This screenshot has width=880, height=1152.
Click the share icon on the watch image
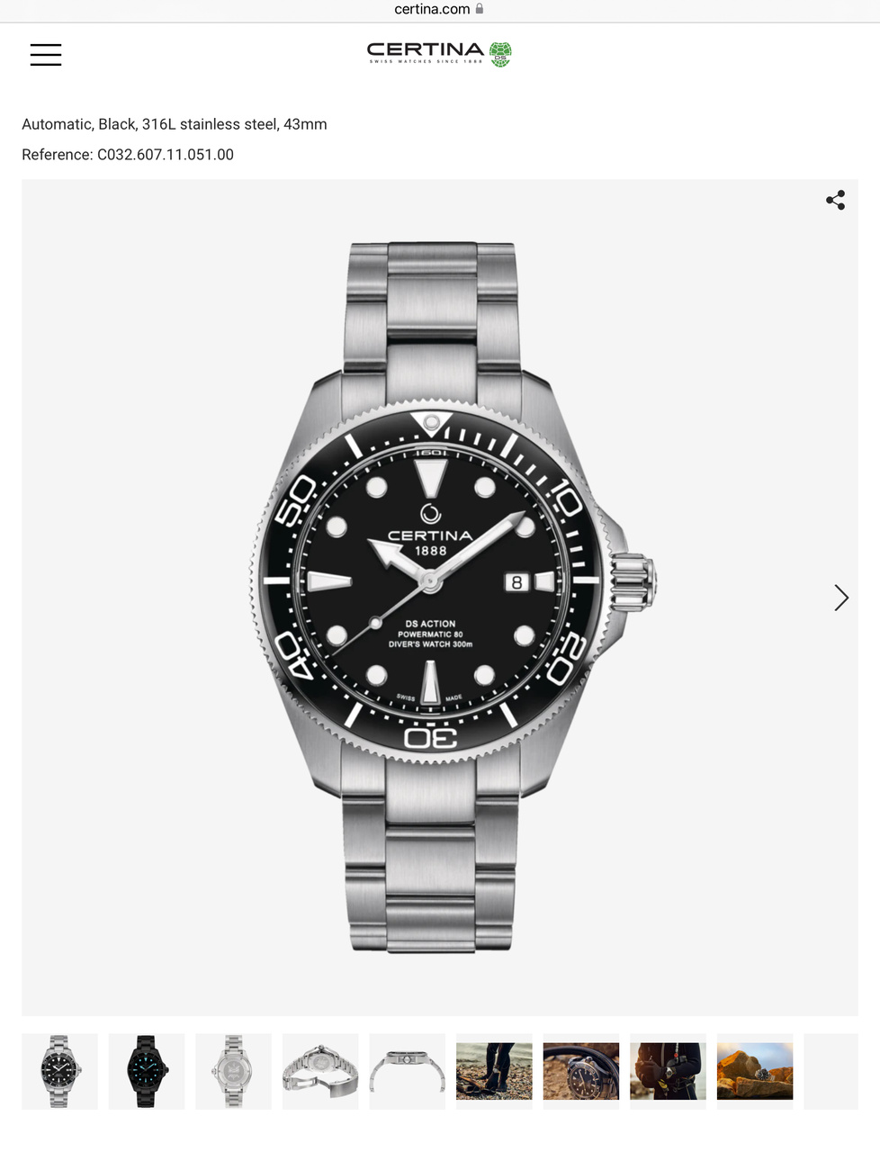pos(835,200)
